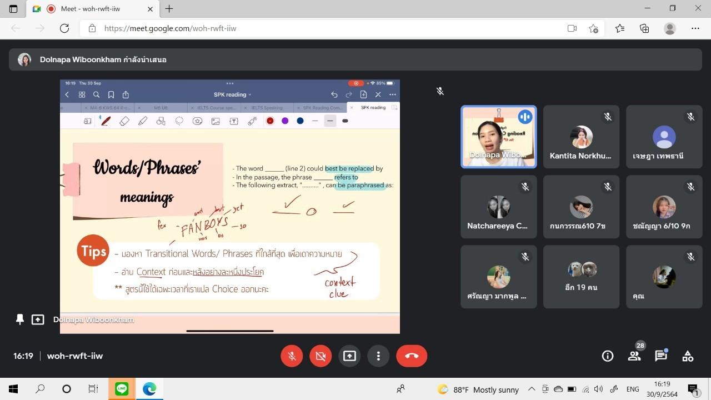This screenshot has height=400, width=711.
Task: Switch to 'IELTS Course spe...' notebook tab
Action: [215, 108]
